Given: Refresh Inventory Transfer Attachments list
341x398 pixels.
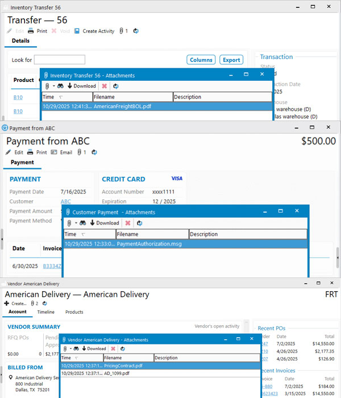Looking at the screenshot, I should point(116,86).
